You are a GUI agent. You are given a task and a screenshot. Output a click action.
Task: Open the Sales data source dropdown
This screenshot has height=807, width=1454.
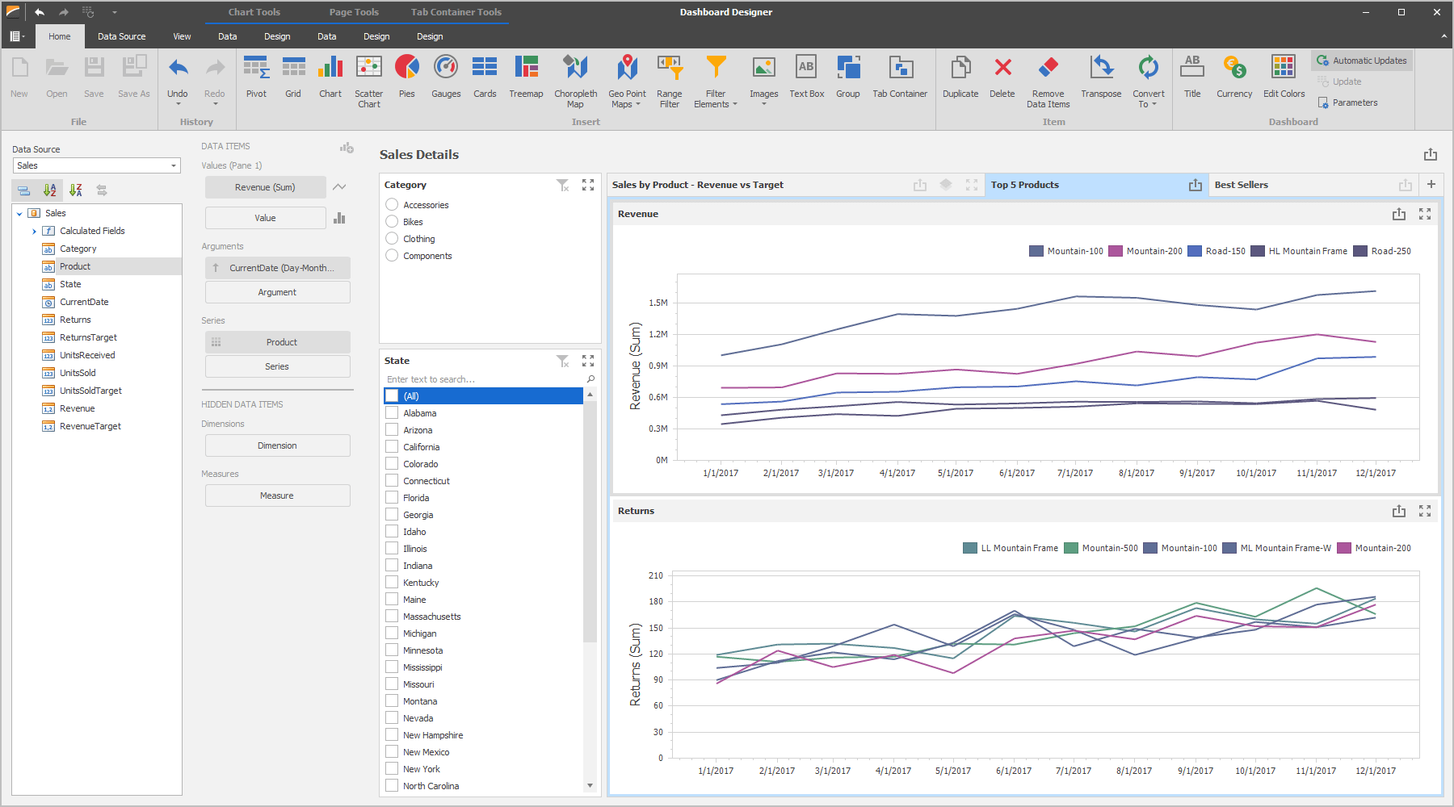174,165
